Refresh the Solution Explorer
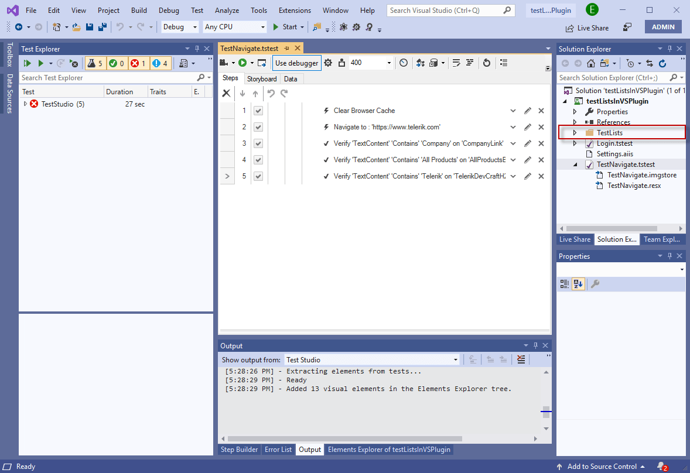 tap(662, 64)
